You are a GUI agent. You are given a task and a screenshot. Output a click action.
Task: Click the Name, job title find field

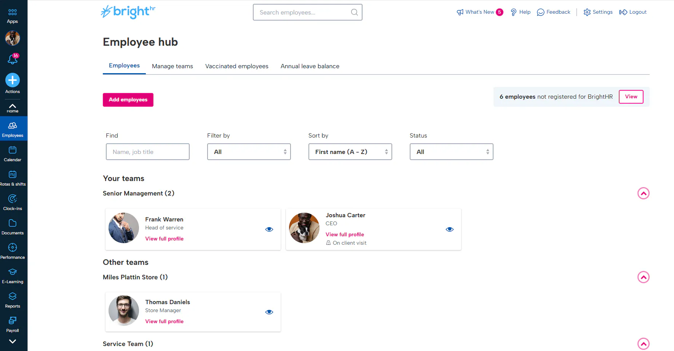tap(147, 152)
